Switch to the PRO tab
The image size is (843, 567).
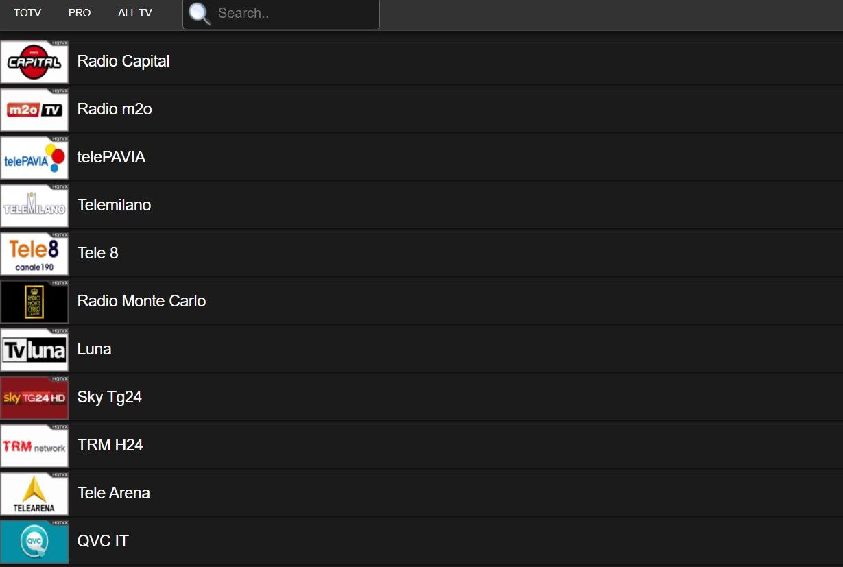(x=80, y=13)
